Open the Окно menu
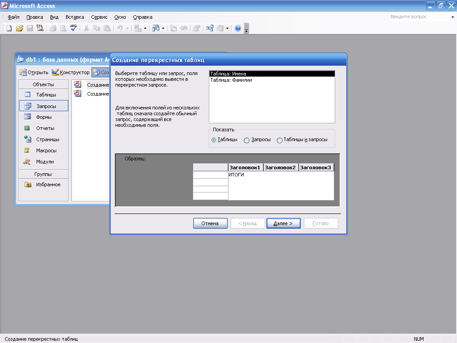 (x=120, y=17)
